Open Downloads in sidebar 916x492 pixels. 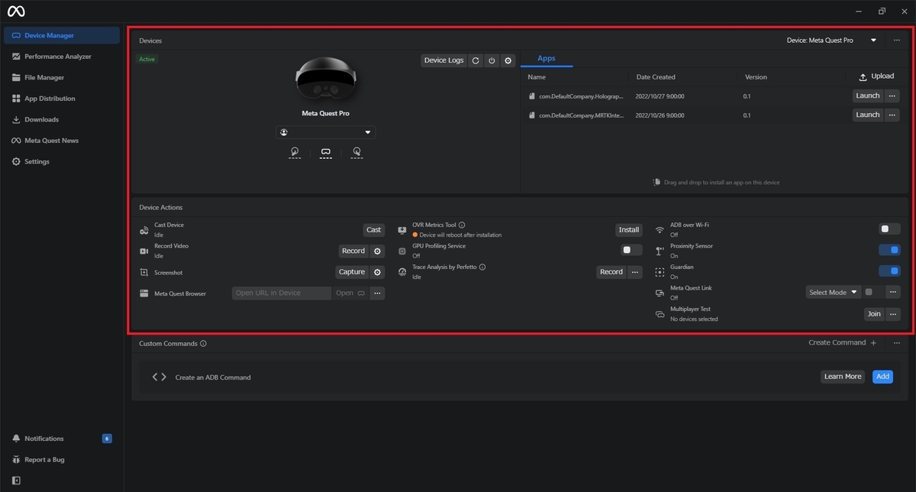coord(62,119)
